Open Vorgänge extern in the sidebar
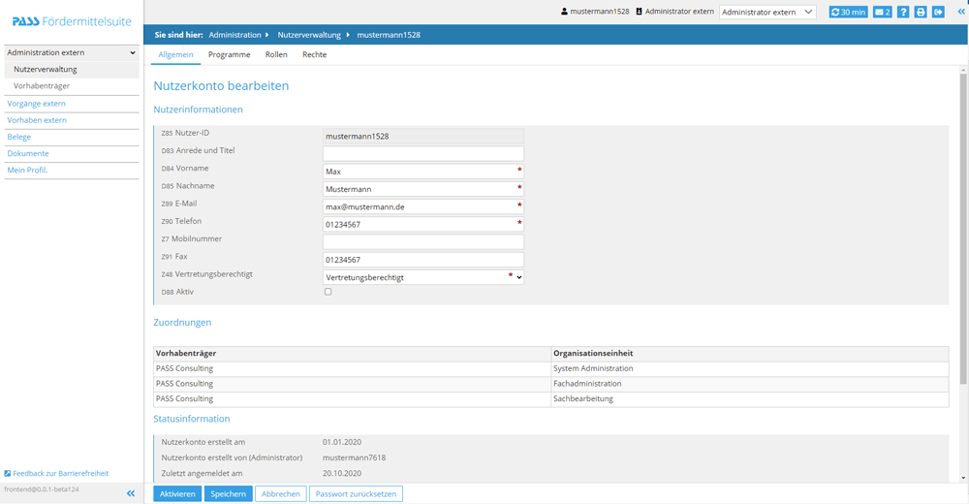The image size is (969, 504). tap(36, 104)
